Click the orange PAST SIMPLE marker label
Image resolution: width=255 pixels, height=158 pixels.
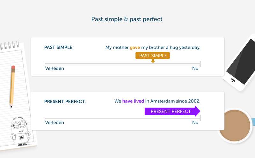[x=153, y=56]
